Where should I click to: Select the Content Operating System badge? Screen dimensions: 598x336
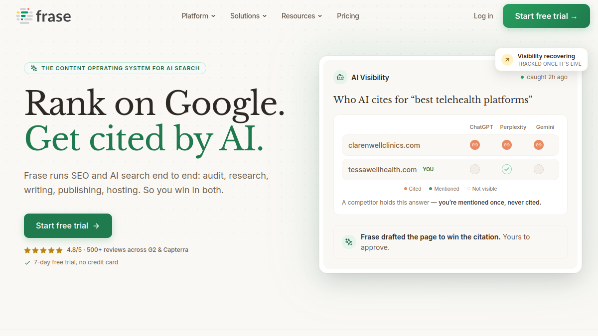point(115,68)
